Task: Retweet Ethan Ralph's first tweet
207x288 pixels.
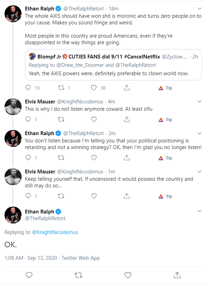Action: 61,88
